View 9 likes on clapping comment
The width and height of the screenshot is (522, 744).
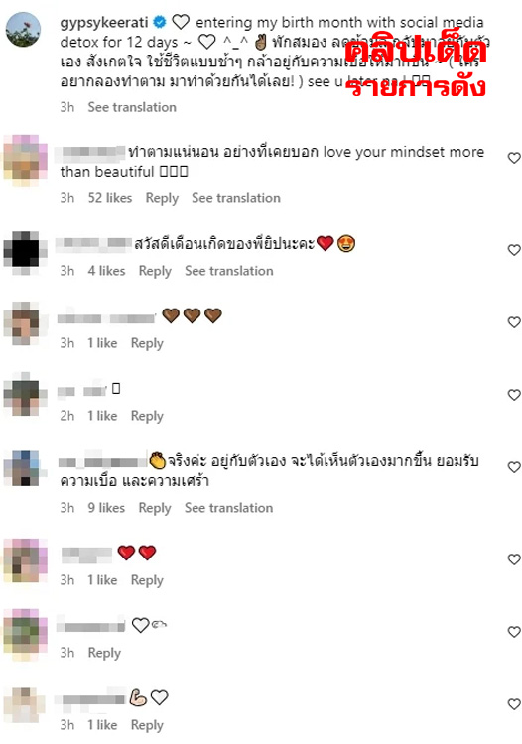106,508
